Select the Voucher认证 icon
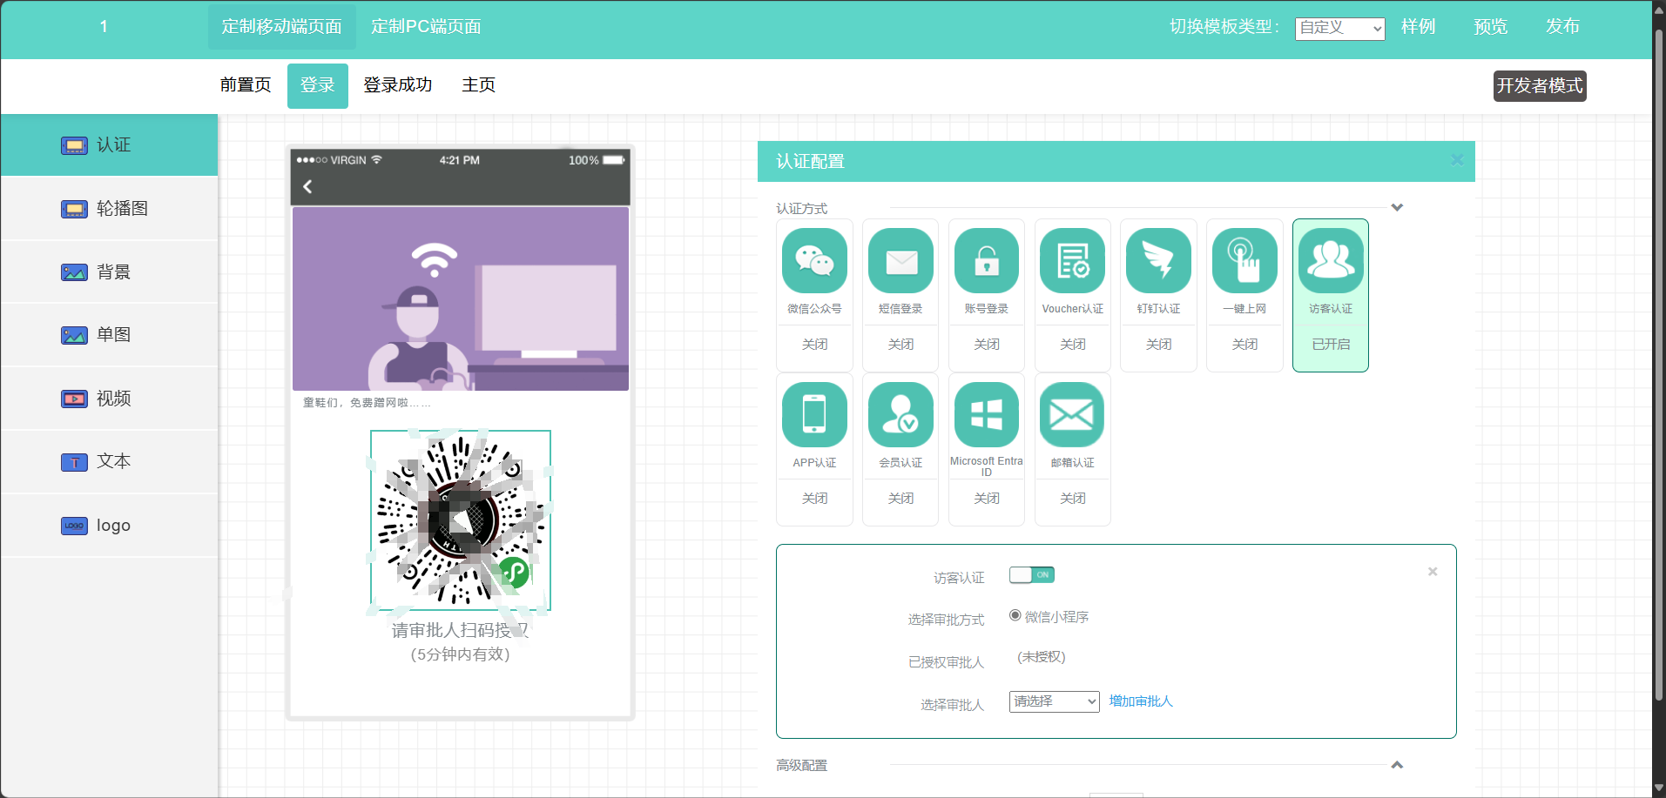Screen dimensions: 1666x798 click(x=1073, y=260)
